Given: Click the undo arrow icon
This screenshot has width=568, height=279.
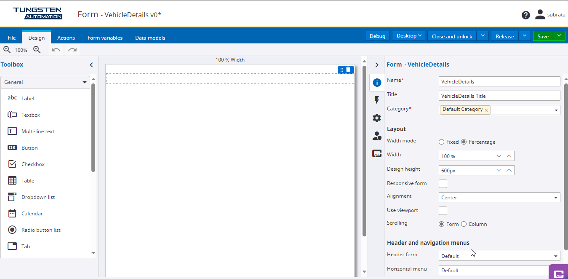Looking at the screenshot, I should 56,50.
